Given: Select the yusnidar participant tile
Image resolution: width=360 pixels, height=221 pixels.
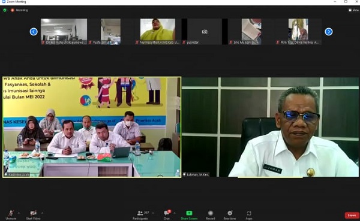Looking at the screenshot, I should 205,31.
